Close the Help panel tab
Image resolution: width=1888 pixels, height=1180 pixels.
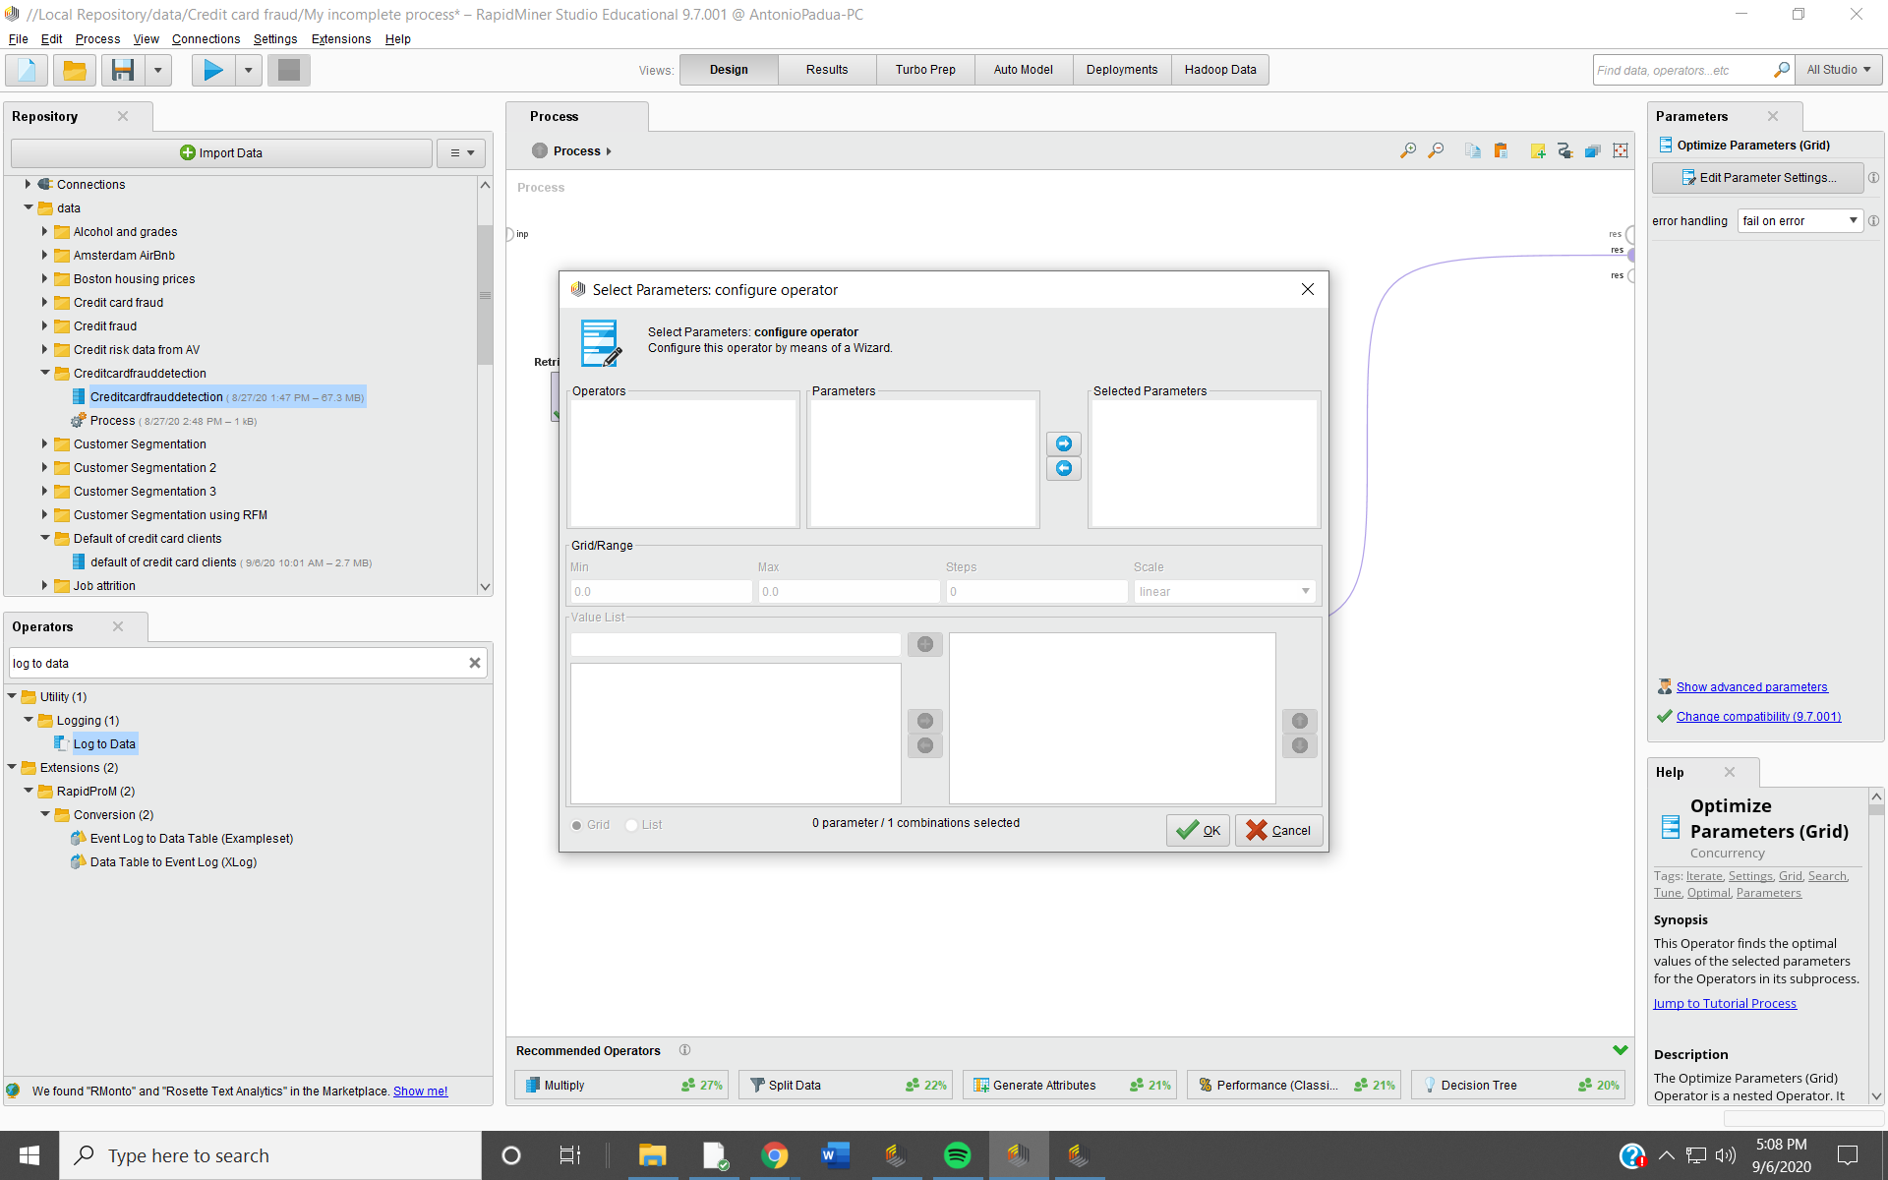pos(1730,772)
